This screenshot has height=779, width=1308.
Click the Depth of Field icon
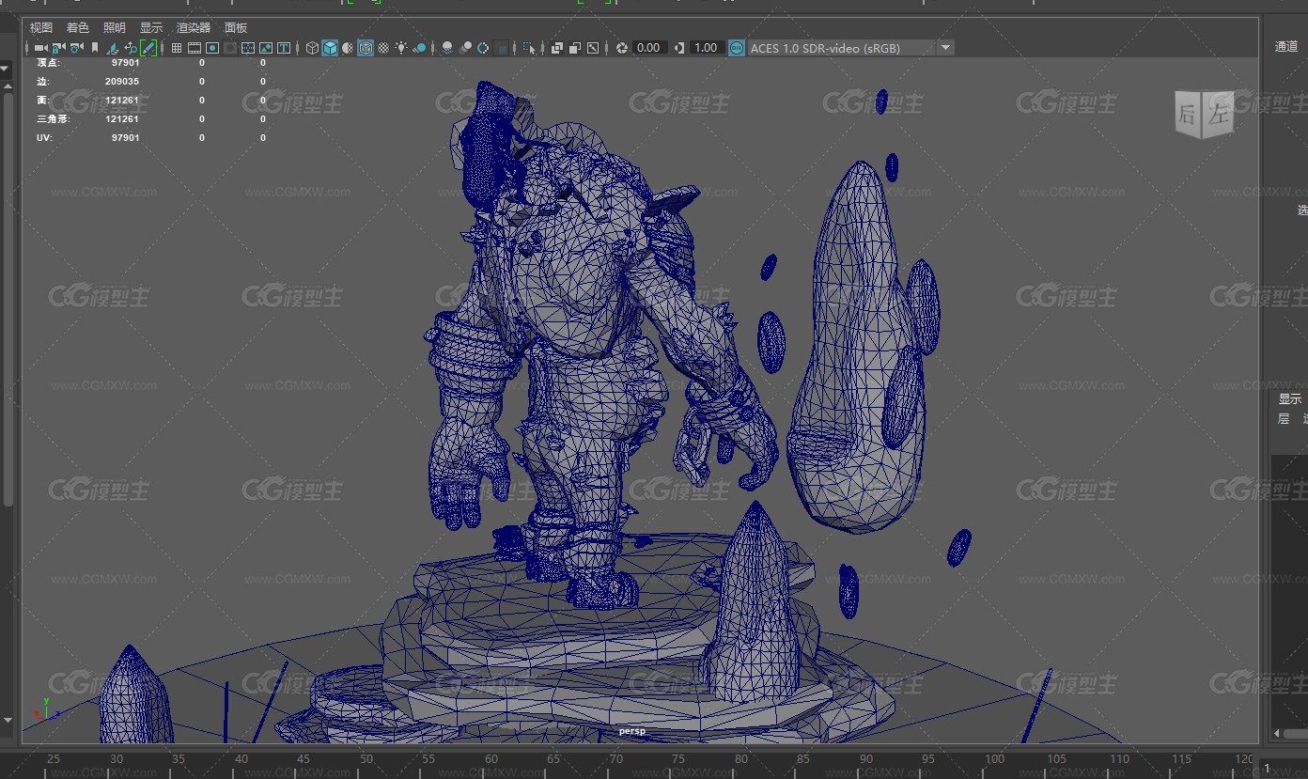click(x=501, y=48)
